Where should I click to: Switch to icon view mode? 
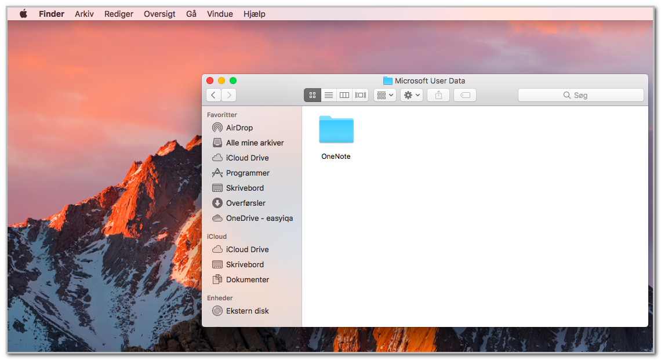pyautogui.click(x=313, y=95)
